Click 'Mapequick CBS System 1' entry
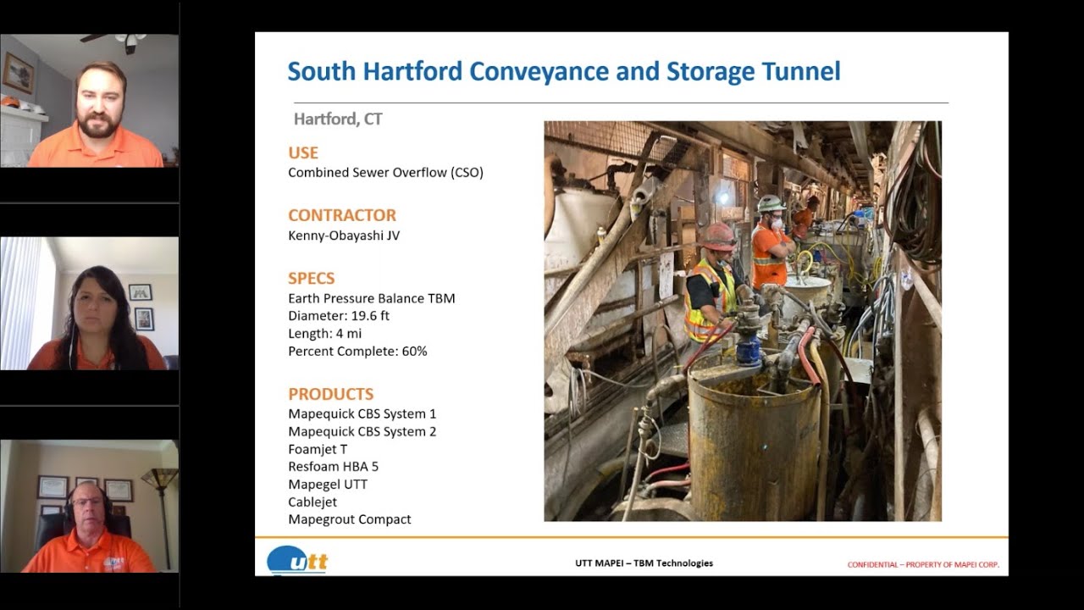Image resolution: width=1084 pixels, height=610 pixels. click(x=362, y=414)
